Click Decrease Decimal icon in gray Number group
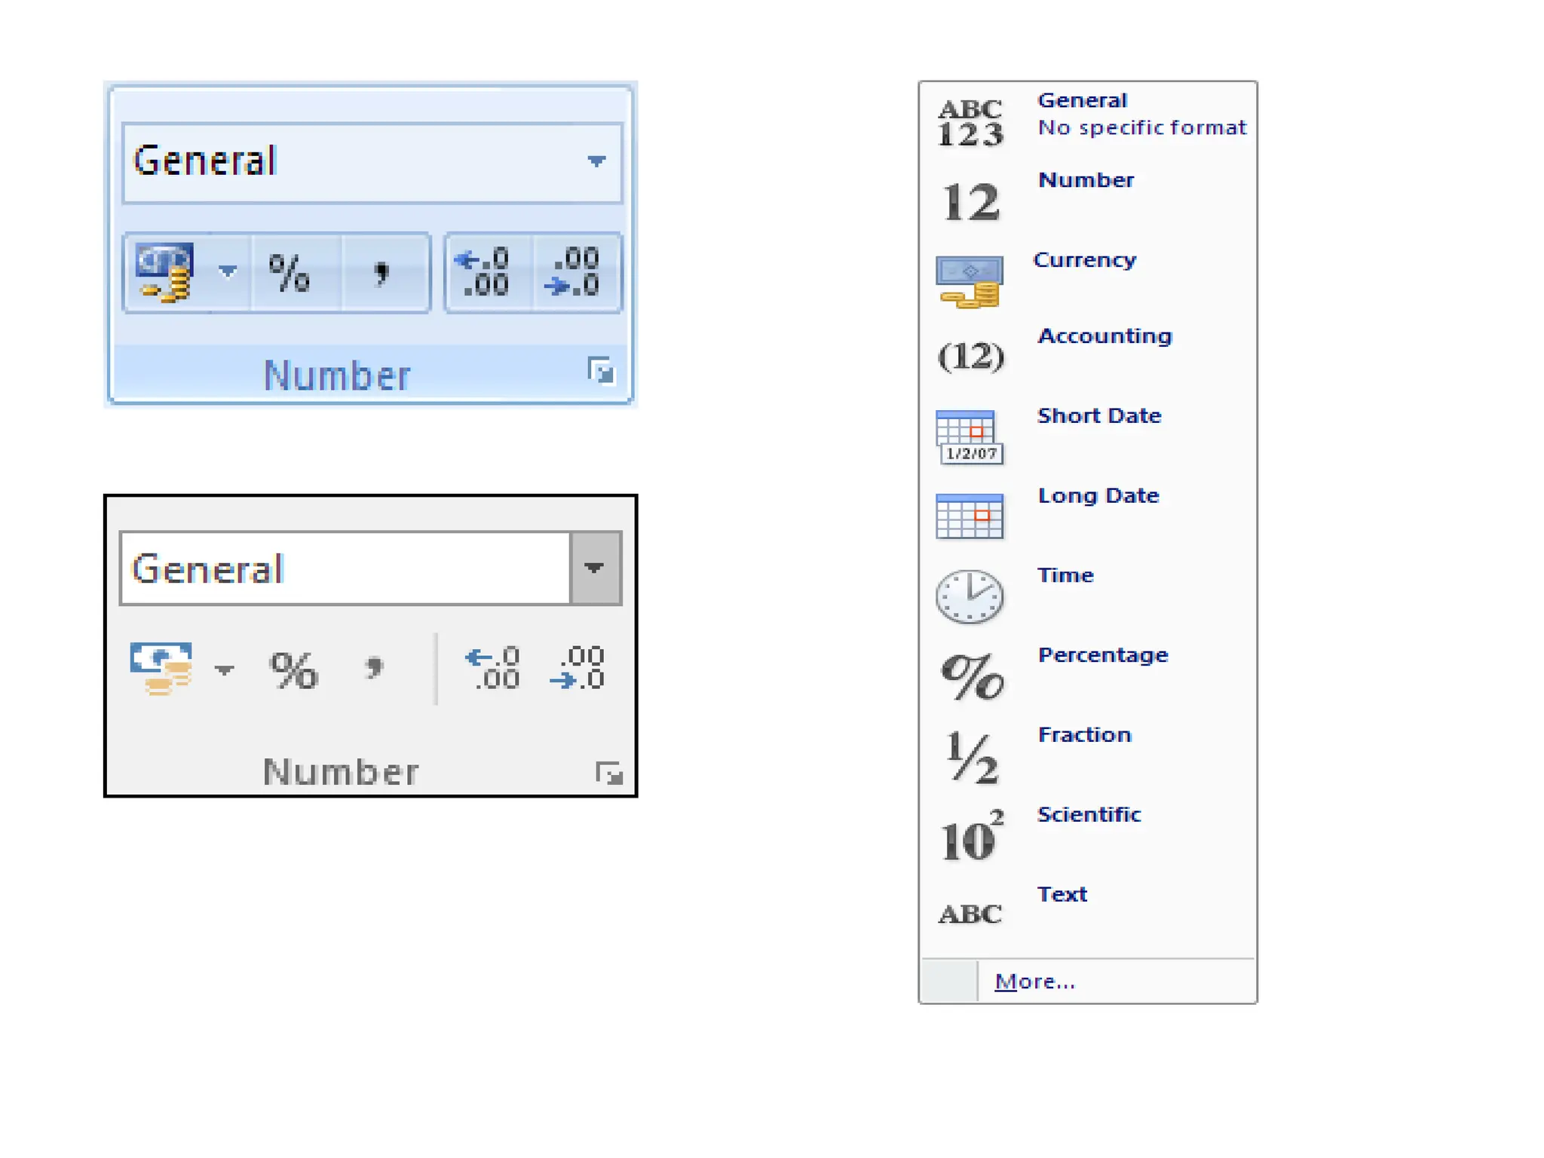 click(x=578, y=669)
